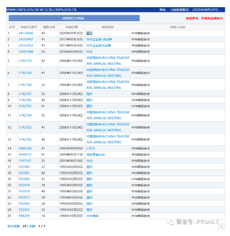Open registration number 944299
Image resolution: width=230 pixels, height=236 pixels.
click(24, 216)
